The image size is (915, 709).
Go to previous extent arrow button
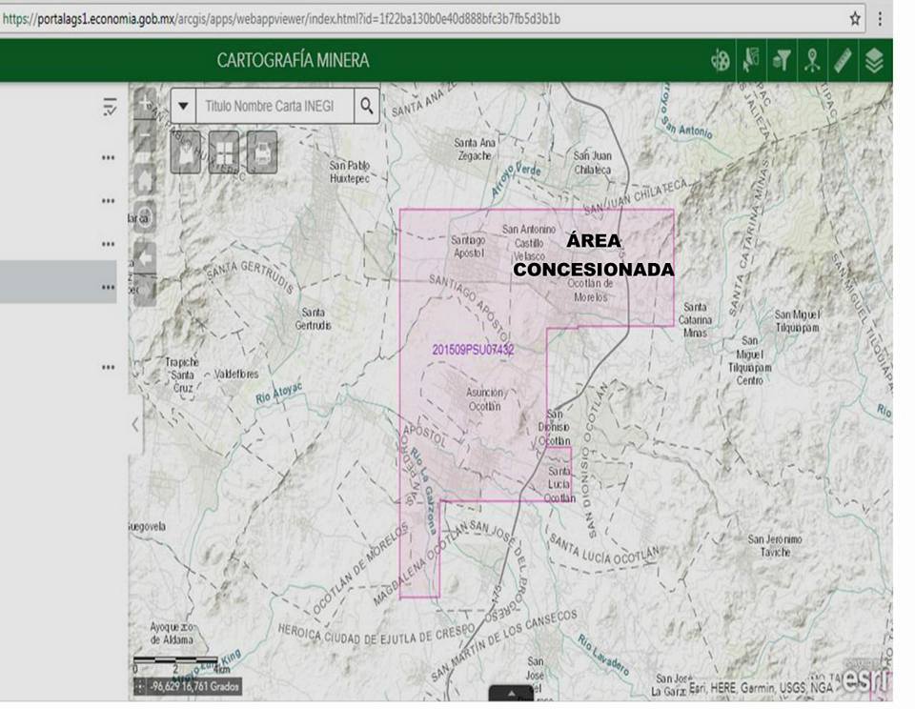point(145,256)
